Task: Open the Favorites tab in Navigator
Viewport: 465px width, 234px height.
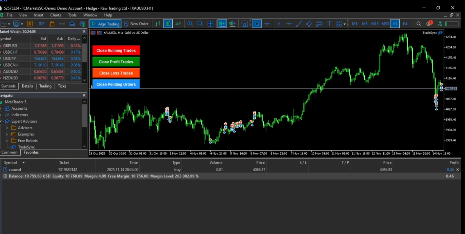Action: click(31, 152)
